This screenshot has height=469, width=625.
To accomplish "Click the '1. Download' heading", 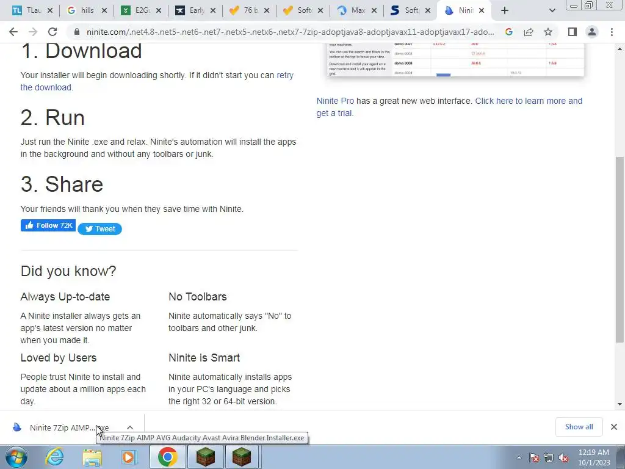I will point(81,51).
